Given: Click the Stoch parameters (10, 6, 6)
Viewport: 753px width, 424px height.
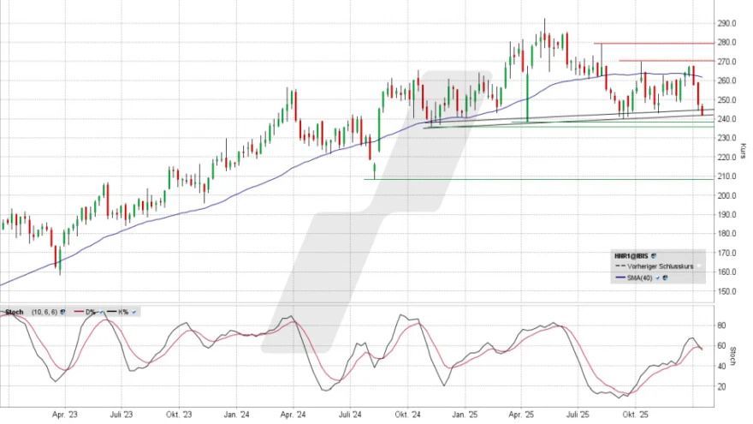Looking at the screenshot, I should pos(46,311).
